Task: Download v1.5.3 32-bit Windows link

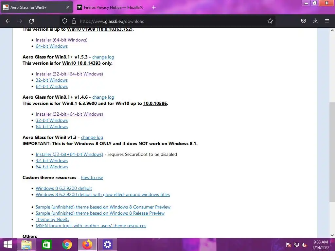Action: [x=52, y=80]
